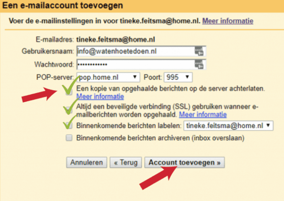The width and height of the screenshot is (284, 201).
Task: Click the 'Wachtwoord:' label
Action: (54, 64)
